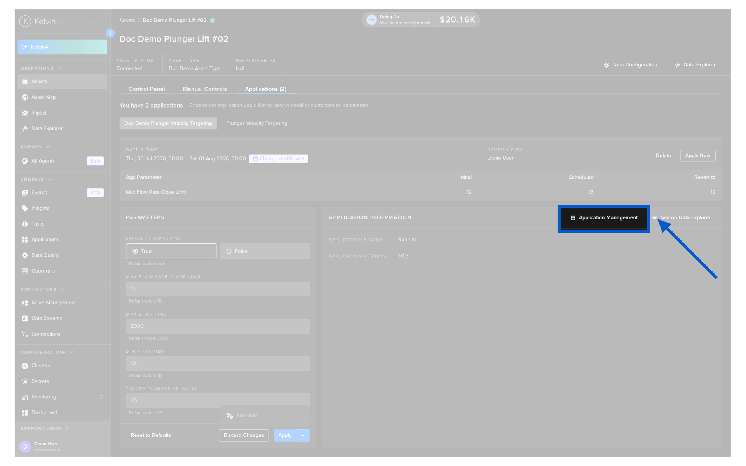The width and height of the screenshot is (746, 466).
Task: Click the Guardrails icon
Action: tap(25, 271)
